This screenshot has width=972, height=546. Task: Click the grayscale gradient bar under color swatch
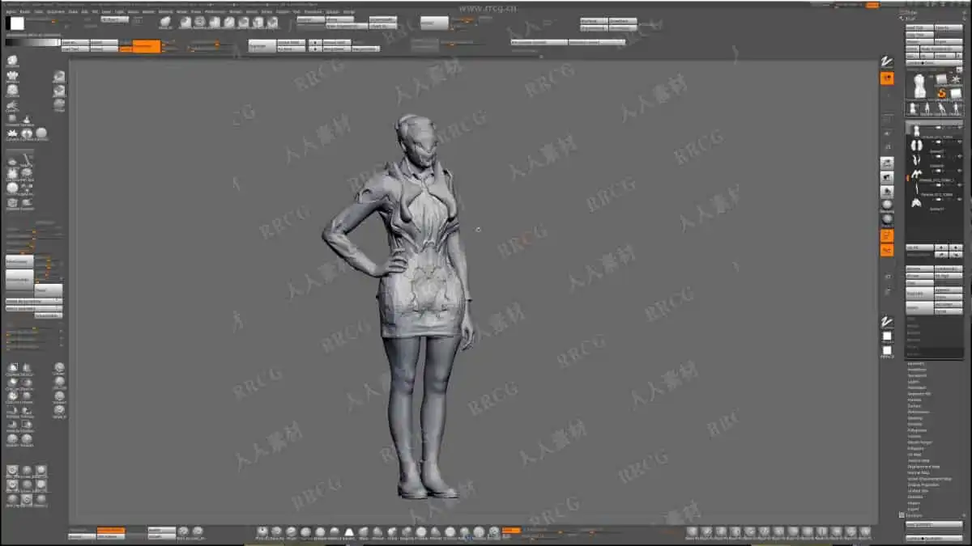coord(33,42)
